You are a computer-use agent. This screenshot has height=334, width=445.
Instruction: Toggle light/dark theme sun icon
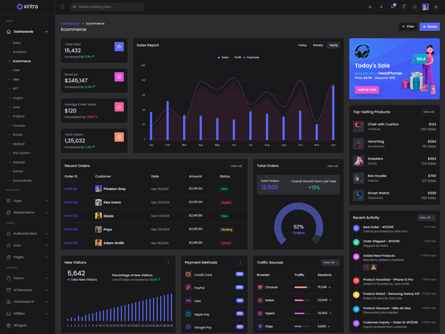381,7
